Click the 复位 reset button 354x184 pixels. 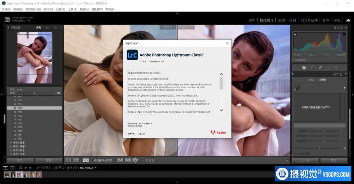pyautogui.click(x=334, y=160)
